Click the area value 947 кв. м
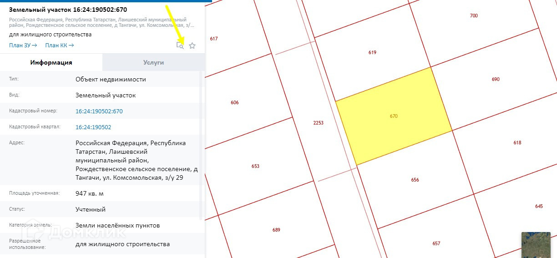Screen dimensions: 557x258 (90, 193)
